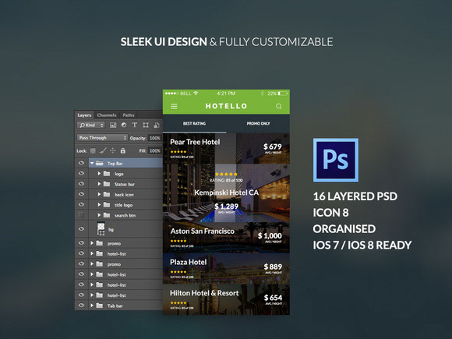Expand the Status bar group triangle
This screenshot has width=452, height=339.
point(99,184)
